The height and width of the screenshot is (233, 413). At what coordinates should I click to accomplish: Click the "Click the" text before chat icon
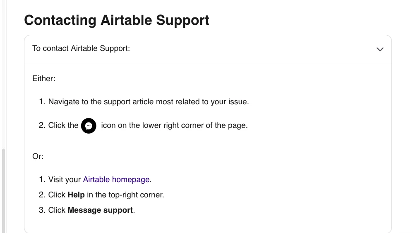(x=63, y=125)
